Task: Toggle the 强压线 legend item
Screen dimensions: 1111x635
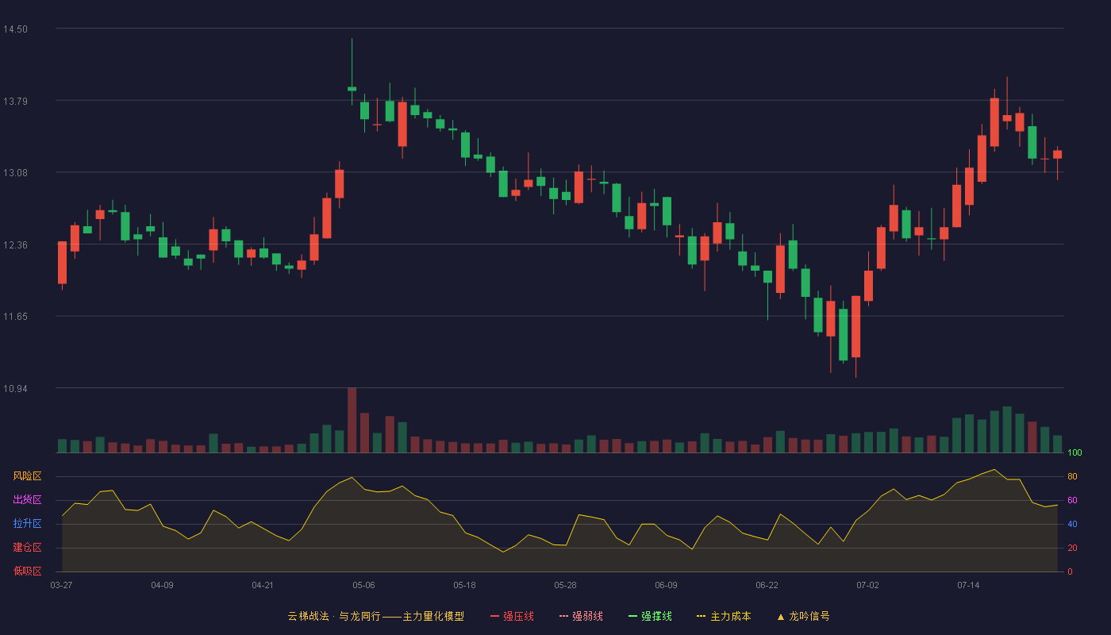Action: [512, 616]
